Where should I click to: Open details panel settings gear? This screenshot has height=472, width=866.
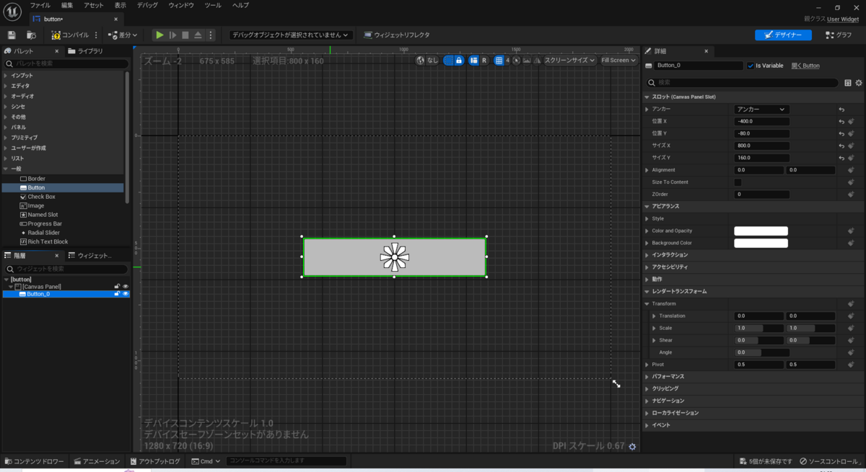(859, 83)
